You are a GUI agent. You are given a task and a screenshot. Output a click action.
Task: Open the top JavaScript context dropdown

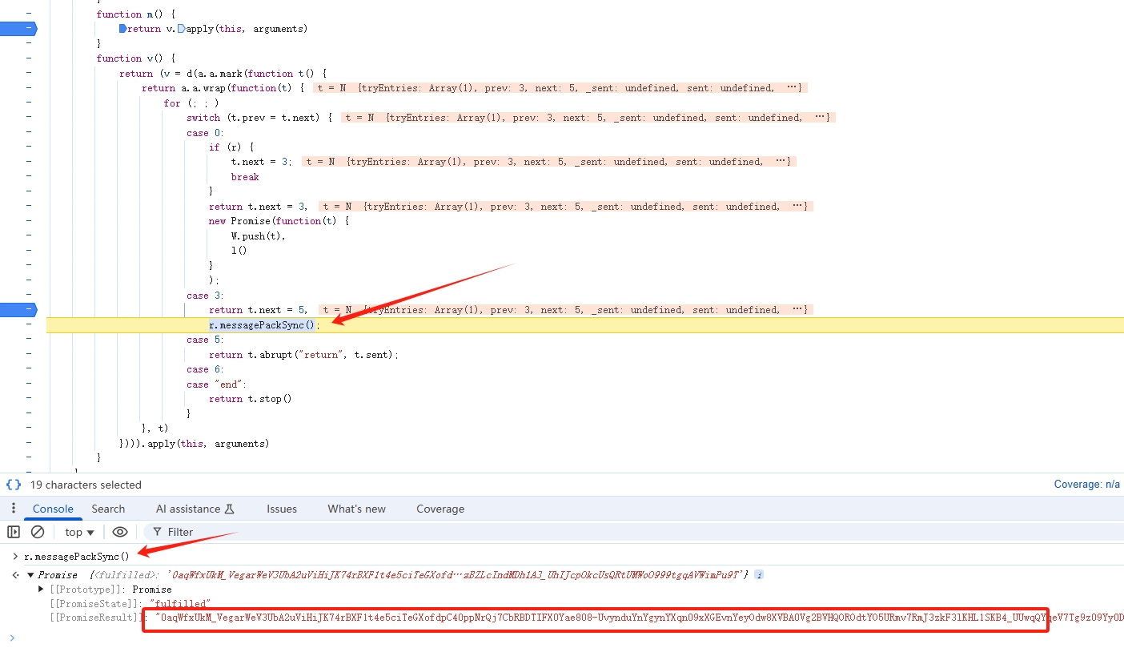coord(79,532)
